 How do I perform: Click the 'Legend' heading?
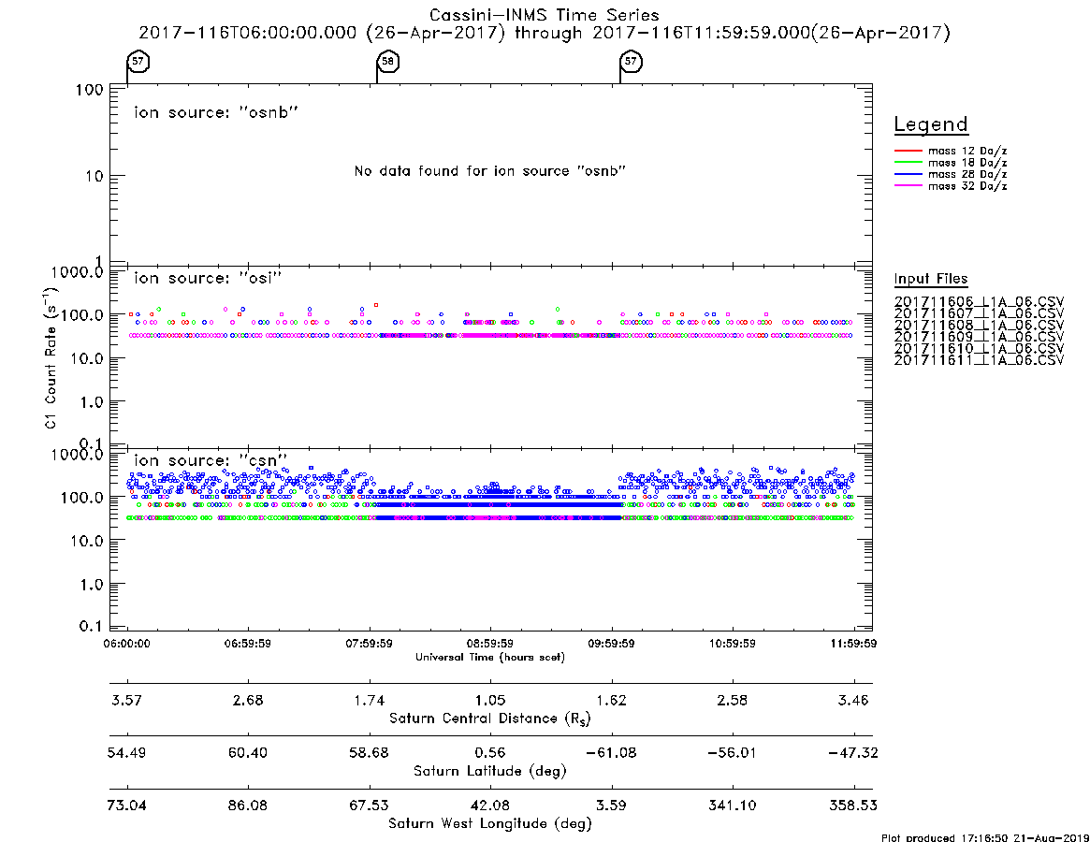point(931,124)
